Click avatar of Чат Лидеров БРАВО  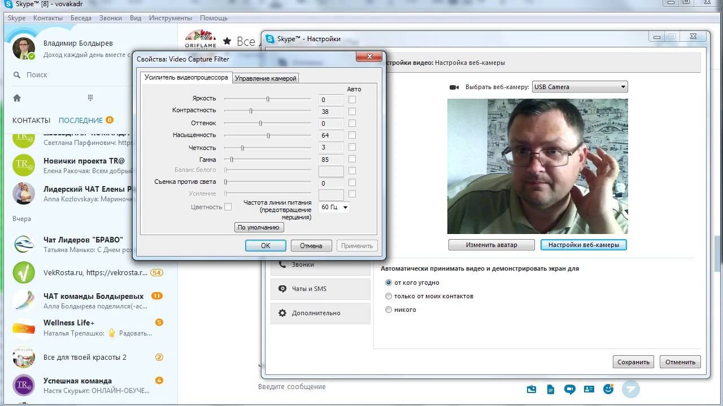[x=24, y=245]
